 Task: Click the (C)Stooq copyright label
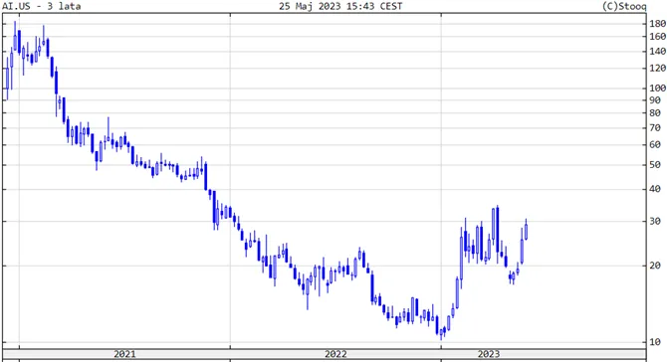(624, 6)
